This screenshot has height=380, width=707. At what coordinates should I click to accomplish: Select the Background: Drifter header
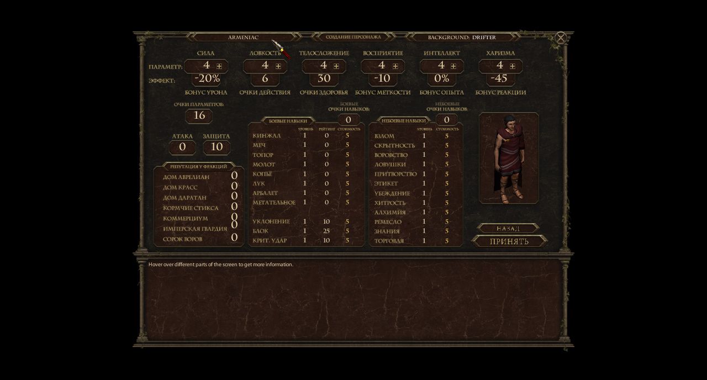(x=462, y=38)
